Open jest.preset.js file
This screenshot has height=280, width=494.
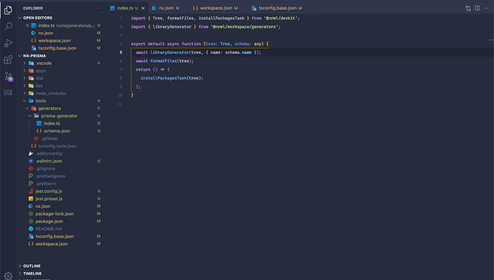tap(49, 199)
